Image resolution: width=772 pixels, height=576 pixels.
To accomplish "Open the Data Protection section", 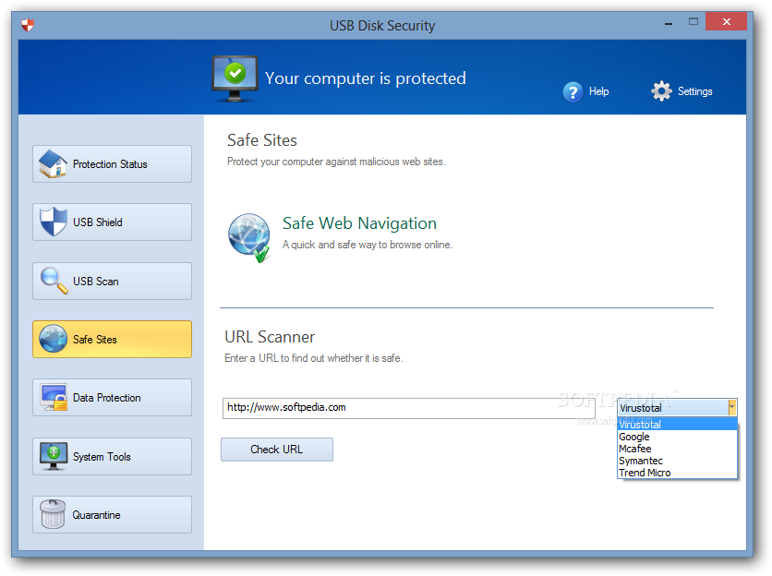I will coord(113,397).
